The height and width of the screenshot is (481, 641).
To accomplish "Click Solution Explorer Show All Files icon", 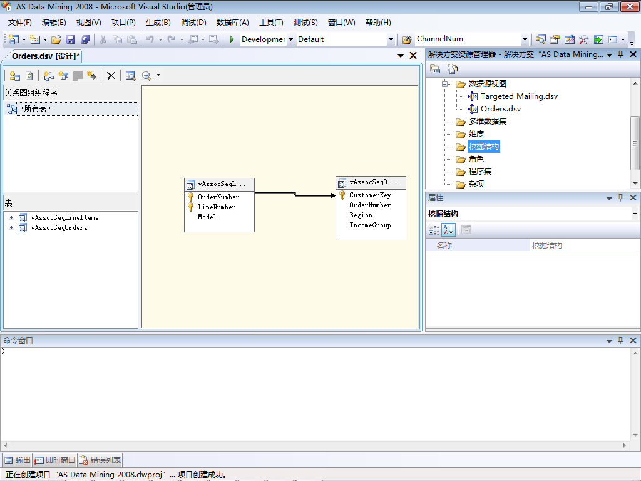I will click(x=453, y=69).
